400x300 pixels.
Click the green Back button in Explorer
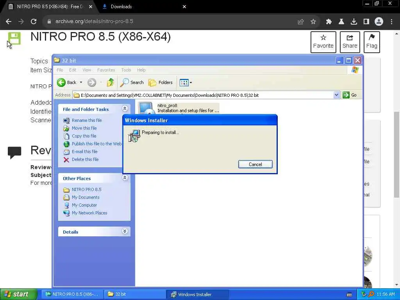tap(66, 82)
